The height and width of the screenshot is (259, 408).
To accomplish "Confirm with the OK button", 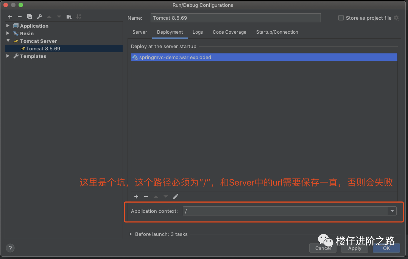I will pyautogui.click(x=386, y=248).
